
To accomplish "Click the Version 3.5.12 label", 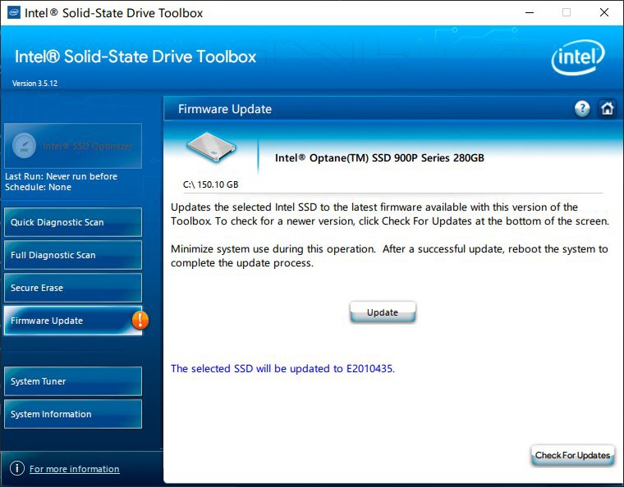I will pos(34,84).
